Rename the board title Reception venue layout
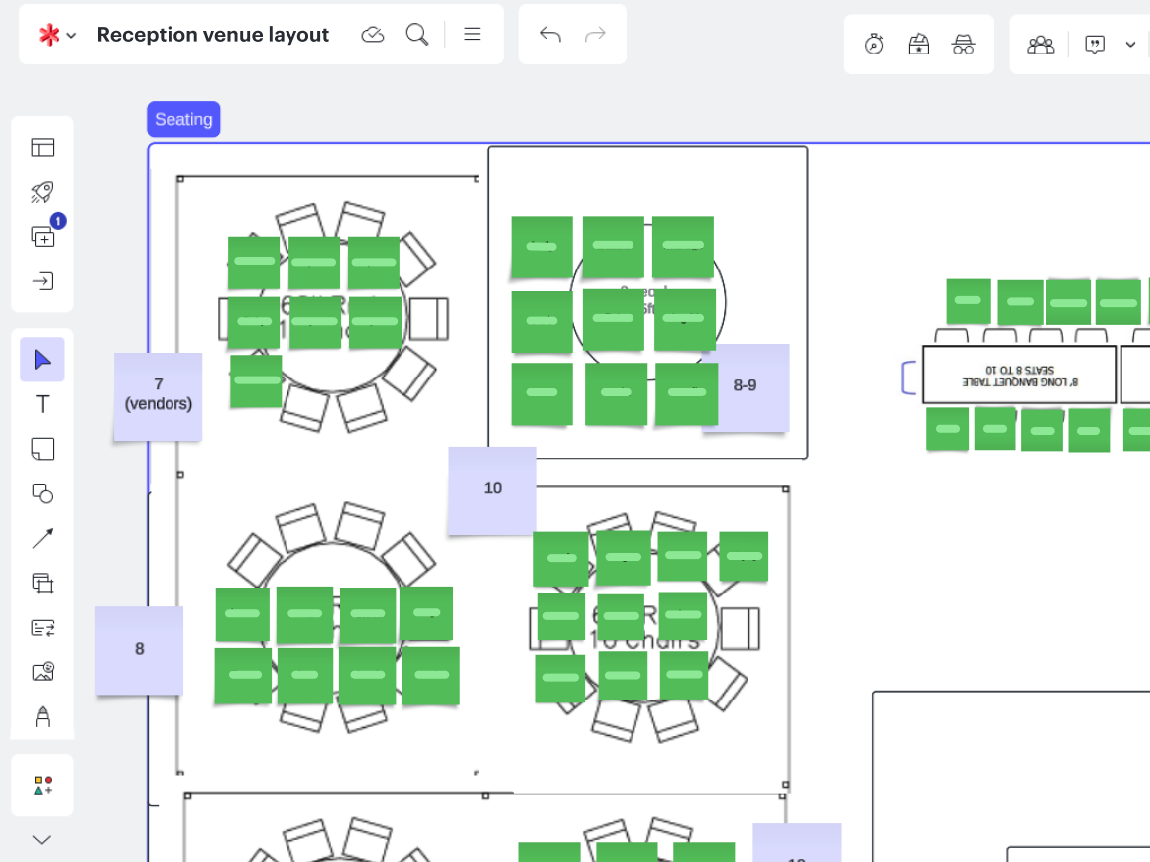 [213, 35]
